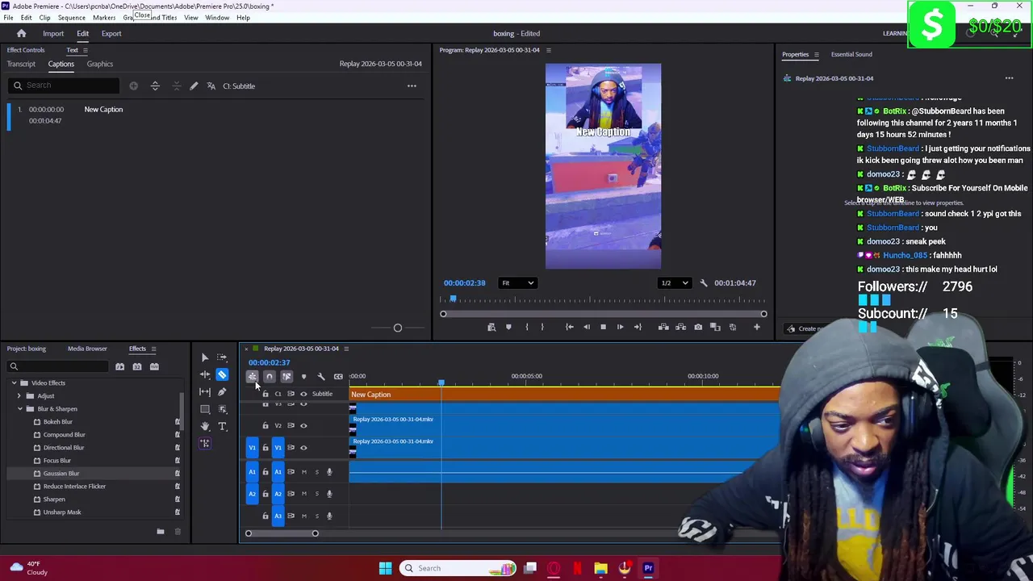This screenshot has width=1033, height=581.
Task: Click the Home icon in header bar
Action: pos(21,33)
